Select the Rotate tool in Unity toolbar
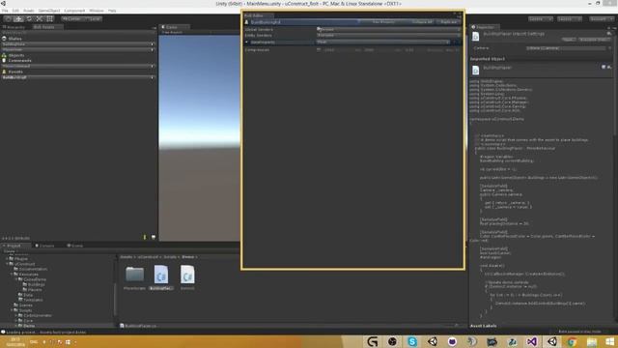The height and width of the screenshot is (348, 618). pyautogui.click(x=29, y=18)
